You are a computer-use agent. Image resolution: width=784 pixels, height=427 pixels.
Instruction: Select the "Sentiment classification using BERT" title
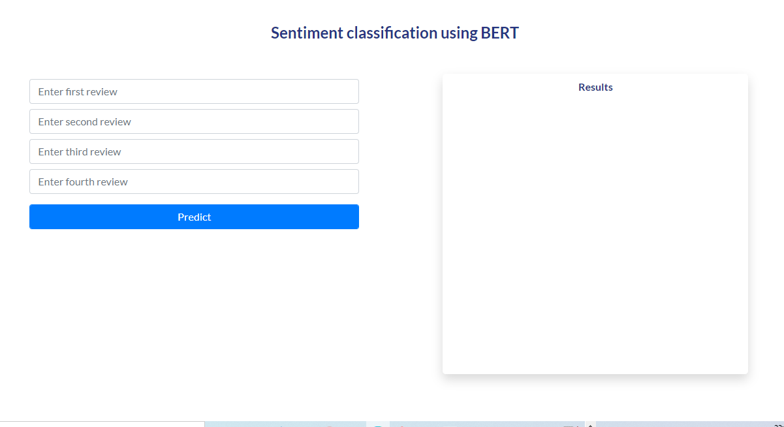click(395, 33)
